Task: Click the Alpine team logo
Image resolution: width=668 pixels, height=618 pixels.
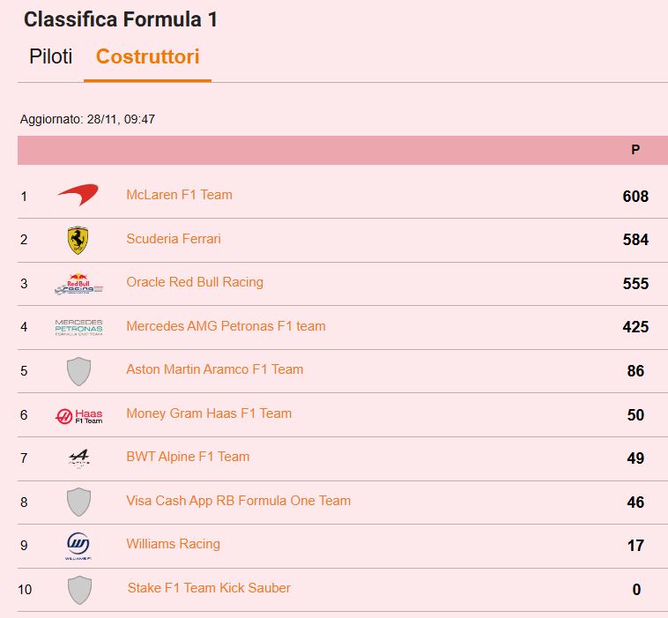Action: tap(78, 458)
